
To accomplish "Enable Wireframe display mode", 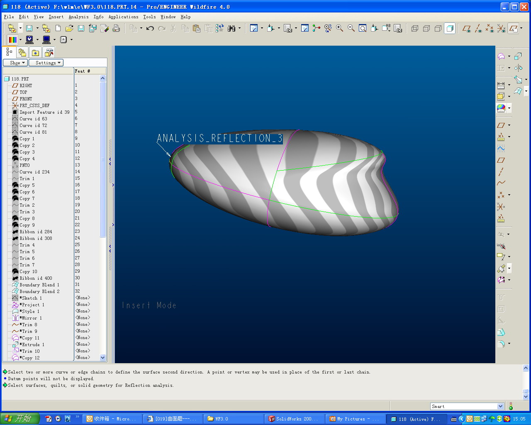I will coord(415,28).
